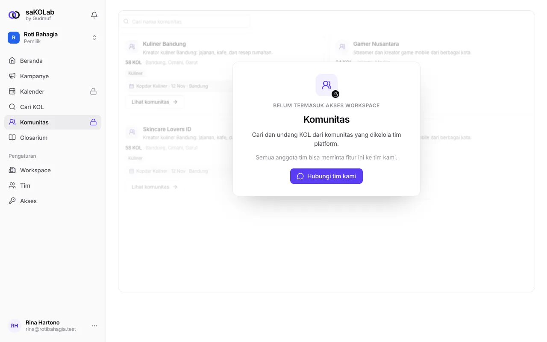The image size is (547, 342).
Task: Click the Komunitas heading in the locked dialog
Action: pos(326,119)
